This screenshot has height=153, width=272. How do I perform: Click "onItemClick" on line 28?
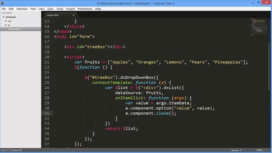129,98
